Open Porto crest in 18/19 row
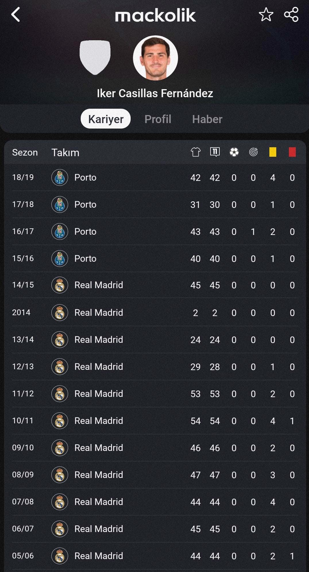 60,177
